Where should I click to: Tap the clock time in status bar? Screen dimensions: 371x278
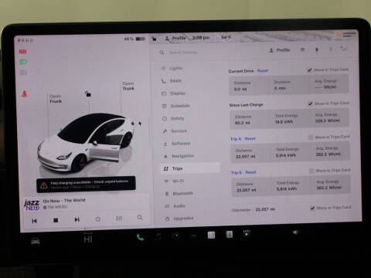(x=201, y=38)
